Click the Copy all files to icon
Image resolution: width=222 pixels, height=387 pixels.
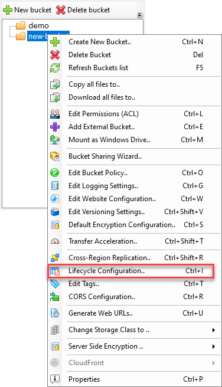(55, 84)
